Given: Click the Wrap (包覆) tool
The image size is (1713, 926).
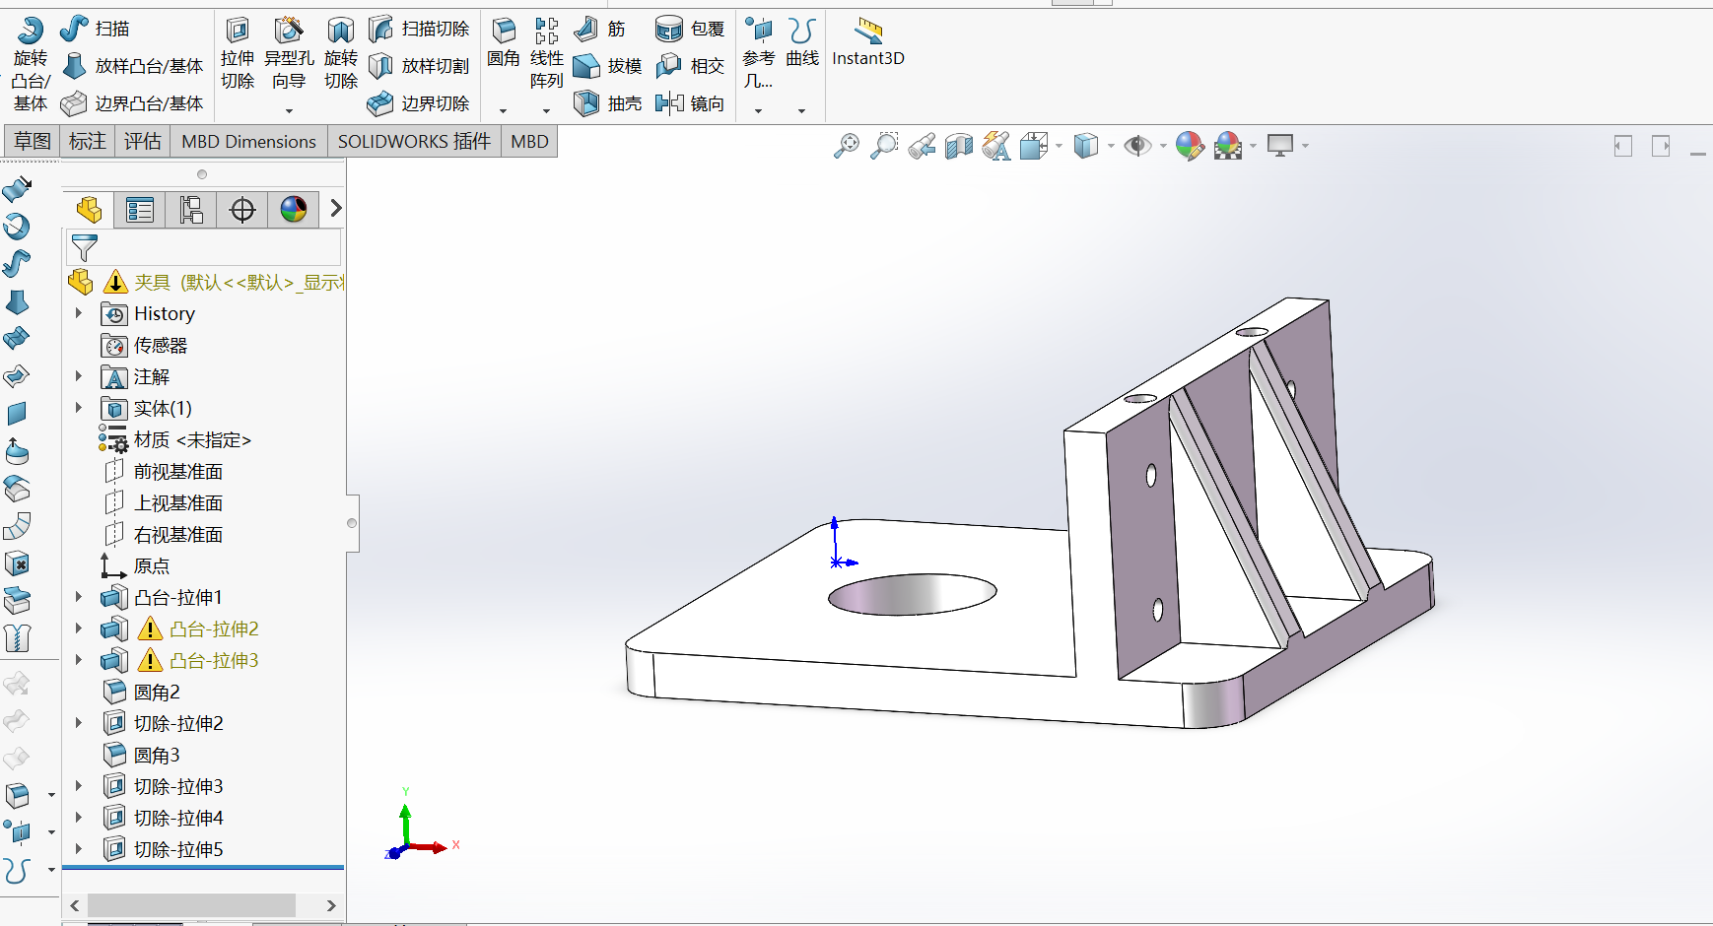Looking at the screenshot, I should tap(690, 29).
